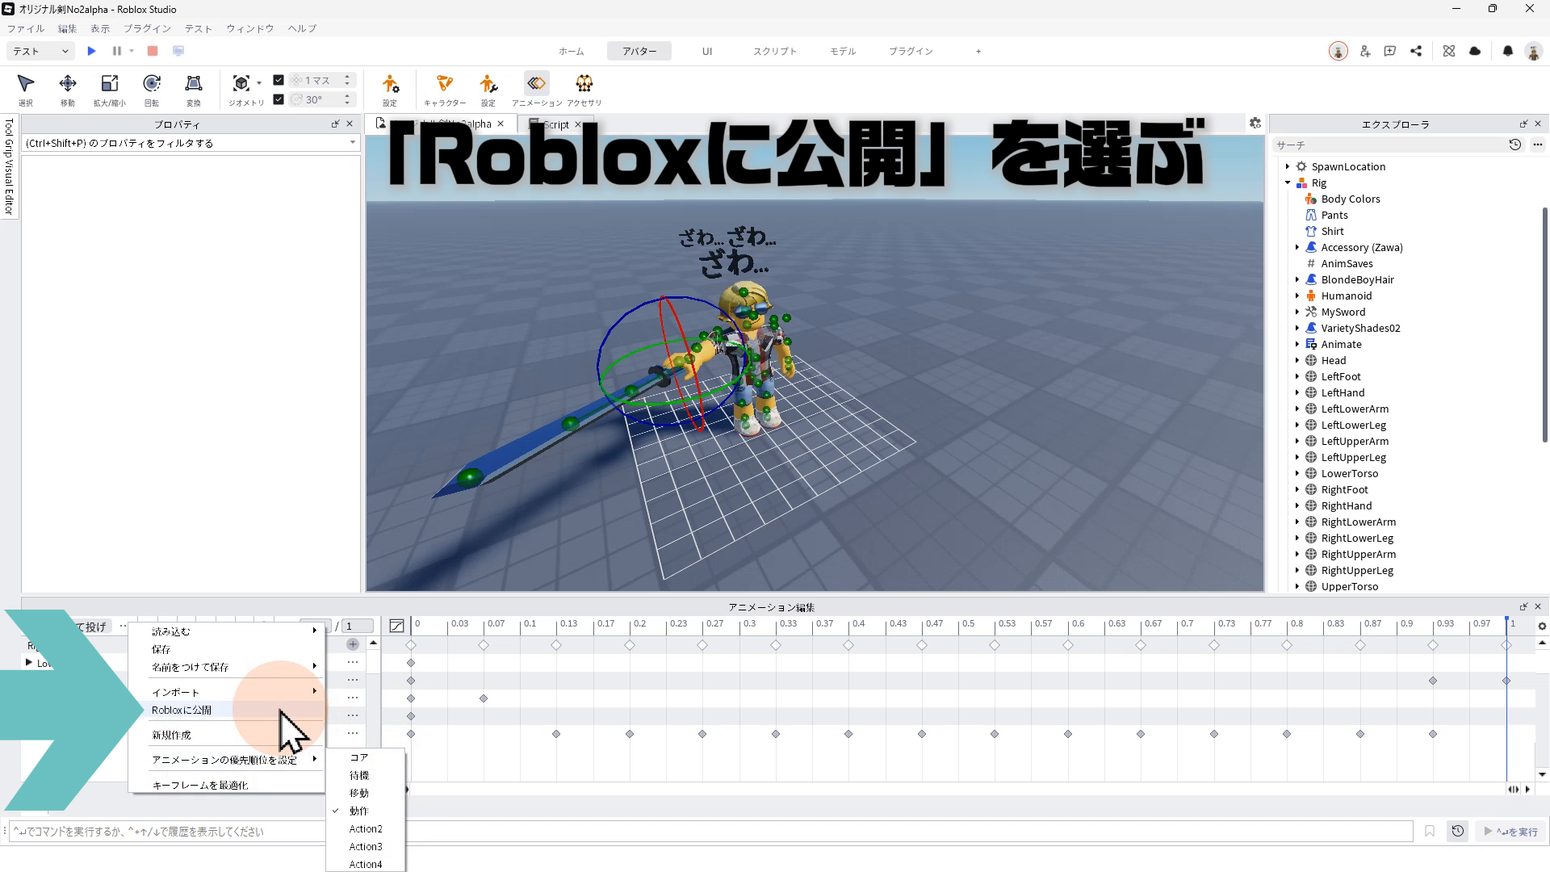
Task: Toggle the 30° rotation snap checkbox
Action: click(x=279, y=99)
